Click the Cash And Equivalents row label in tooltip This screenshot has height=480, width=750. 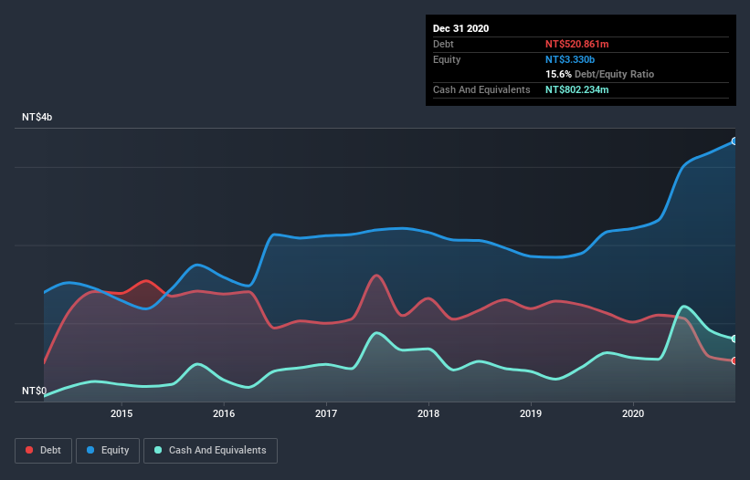pyautogui.click(x=481, y=89)
